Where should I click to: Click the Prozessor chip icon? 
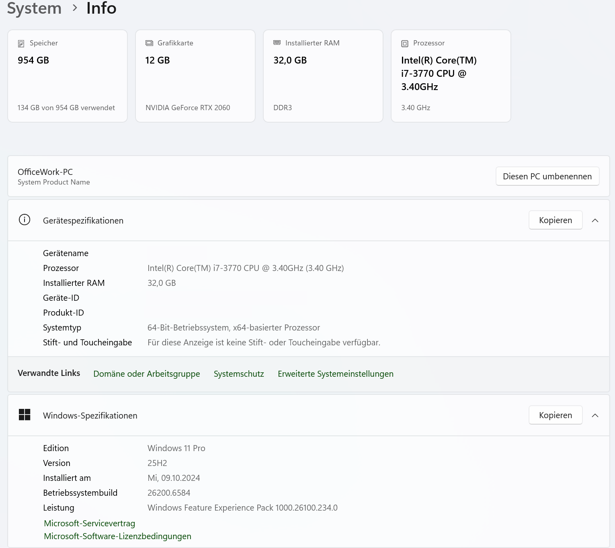[x=405, y=43]
